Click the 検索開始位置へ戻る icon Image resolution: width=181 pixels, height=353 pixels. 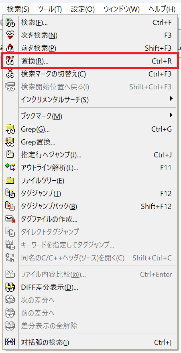10,87
